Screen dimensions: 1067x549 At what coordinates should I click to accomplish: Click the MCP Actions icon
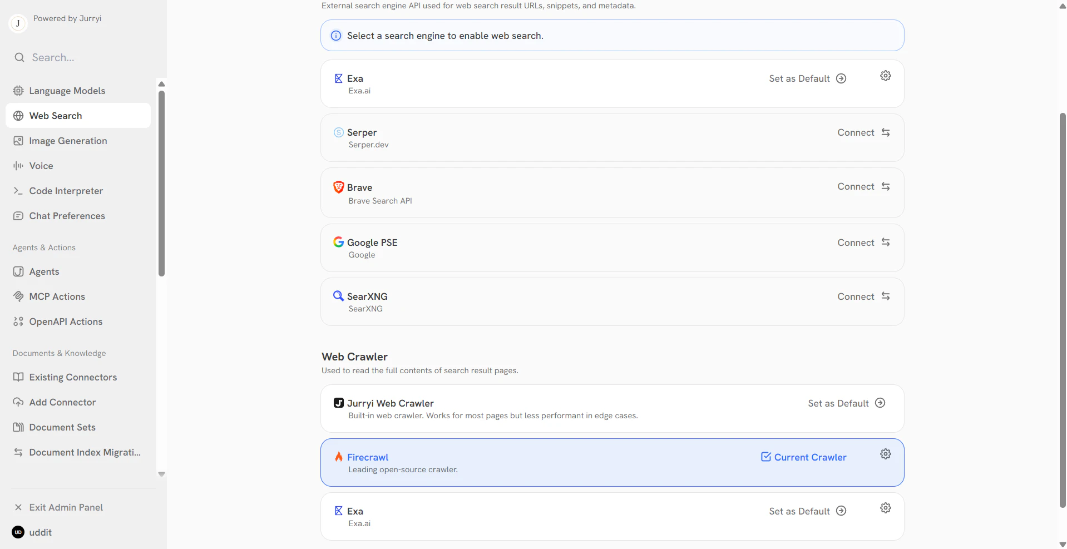(18, 296)
